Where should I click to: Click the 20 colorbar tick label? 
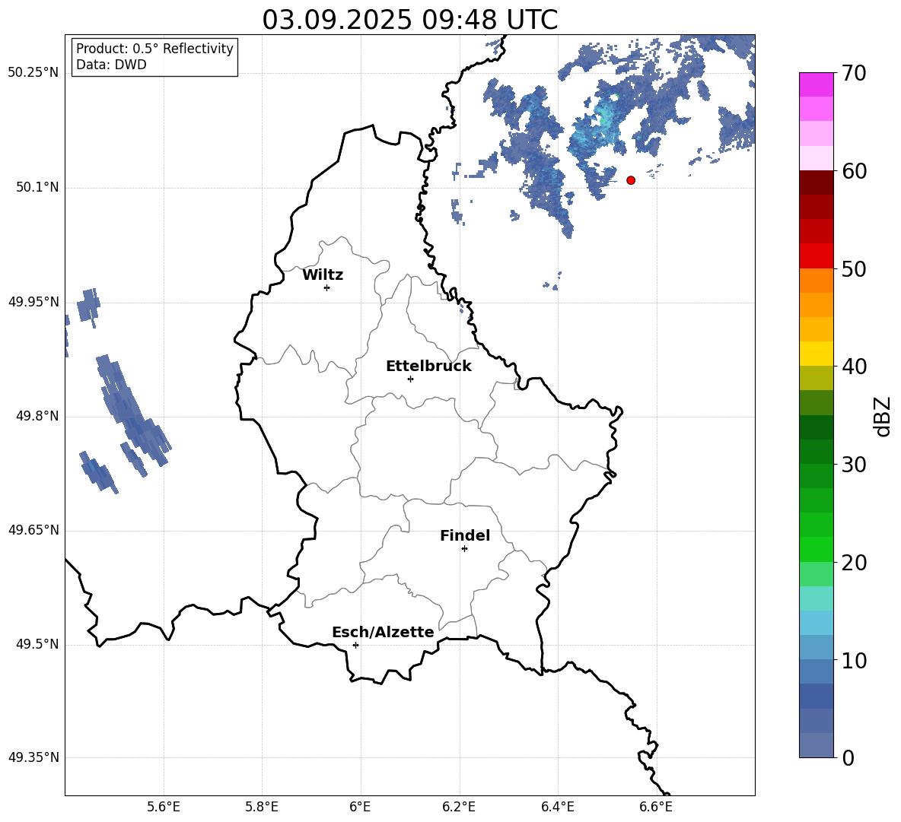[x=854, y=563]
